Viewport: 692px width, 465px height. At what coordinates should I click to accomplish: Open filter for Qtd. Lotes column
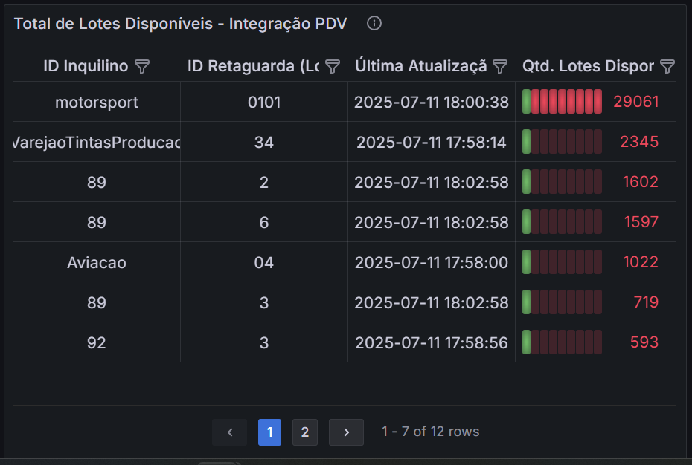point(667,67)
